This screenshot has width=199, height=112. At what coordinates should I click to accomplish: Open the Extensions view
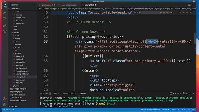tap(5, 32)
